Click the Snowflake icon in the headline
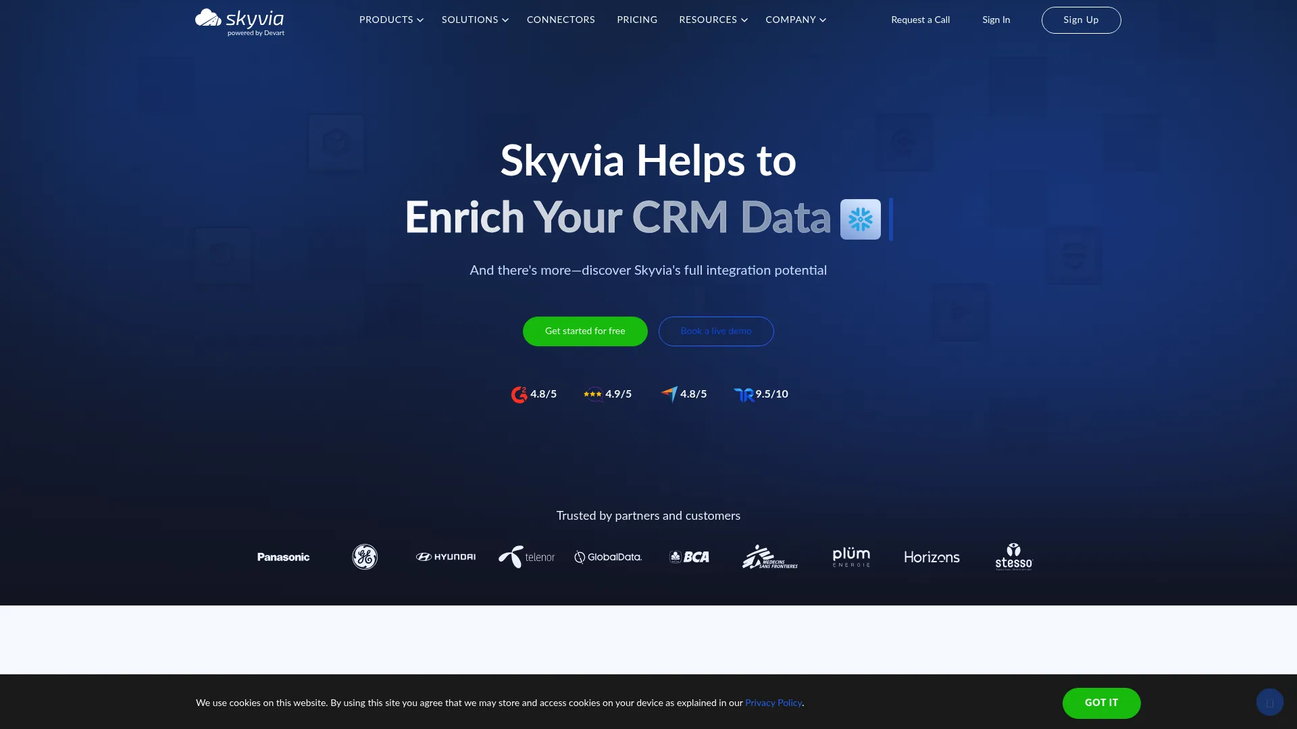 pyautogui.click(x=860, y=219)
